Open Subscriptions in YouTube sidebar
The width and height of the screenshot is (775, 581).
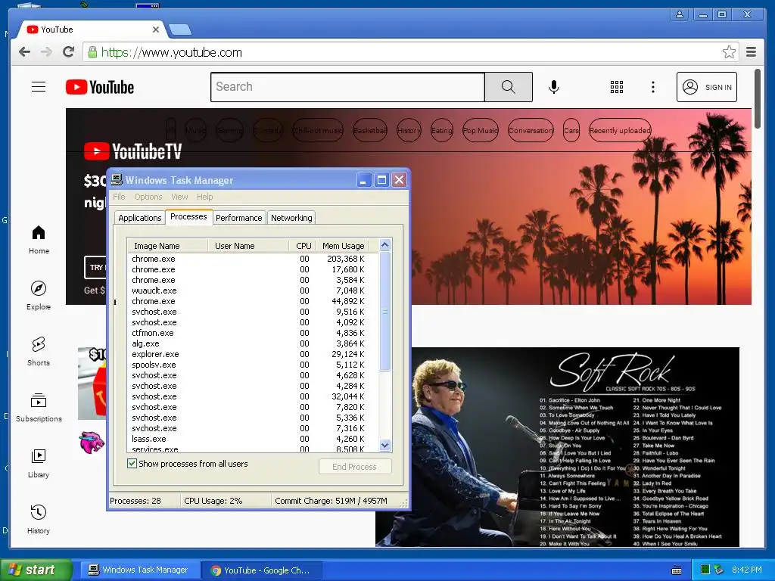point(39,407)
